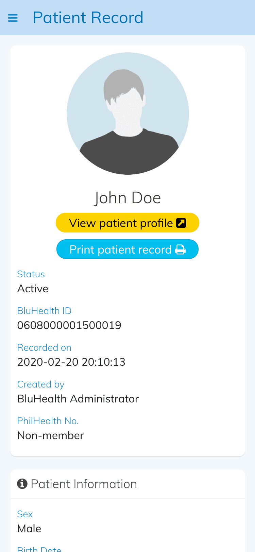Viewport: 255px width, 552px height.
Task: Click the Status field label
Action: 31,274
